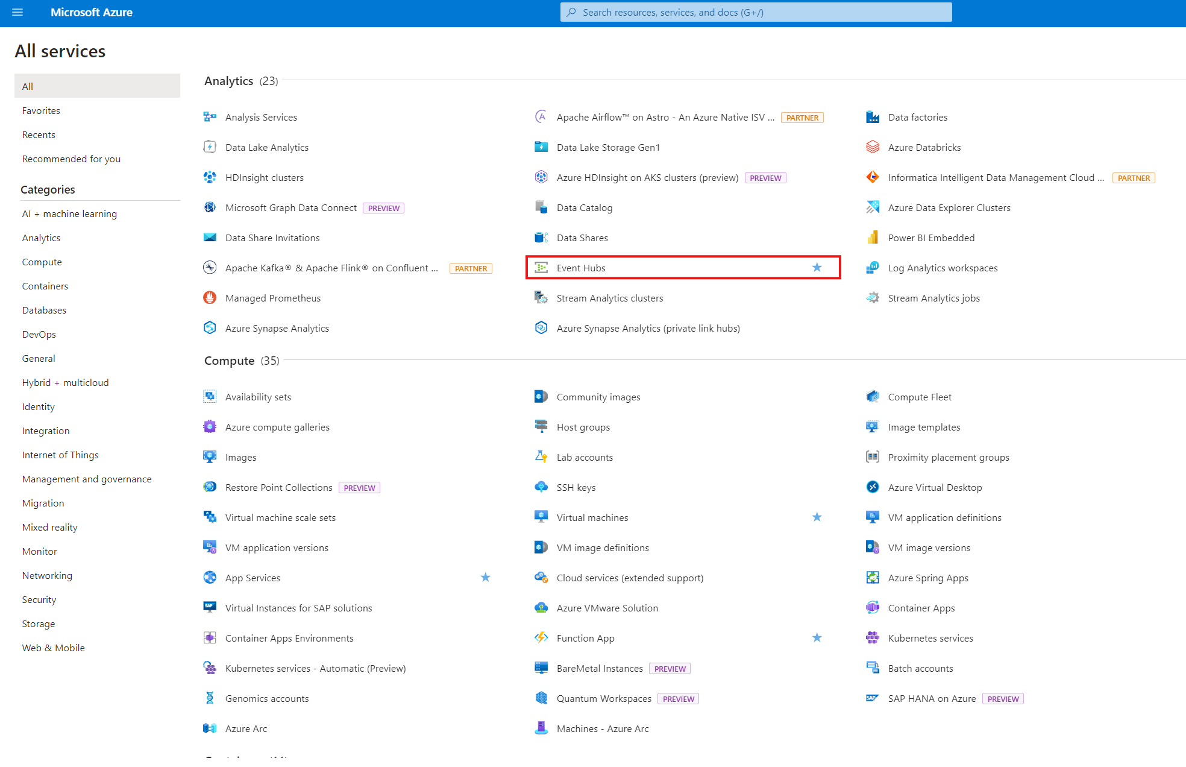
Task: Select the Databases category
Action: pyautogui.click(x=44, y=310)
